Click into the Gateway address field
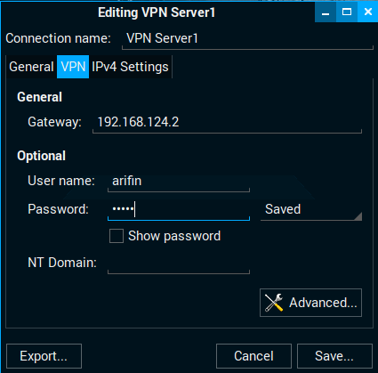 (x=227, y=122)
